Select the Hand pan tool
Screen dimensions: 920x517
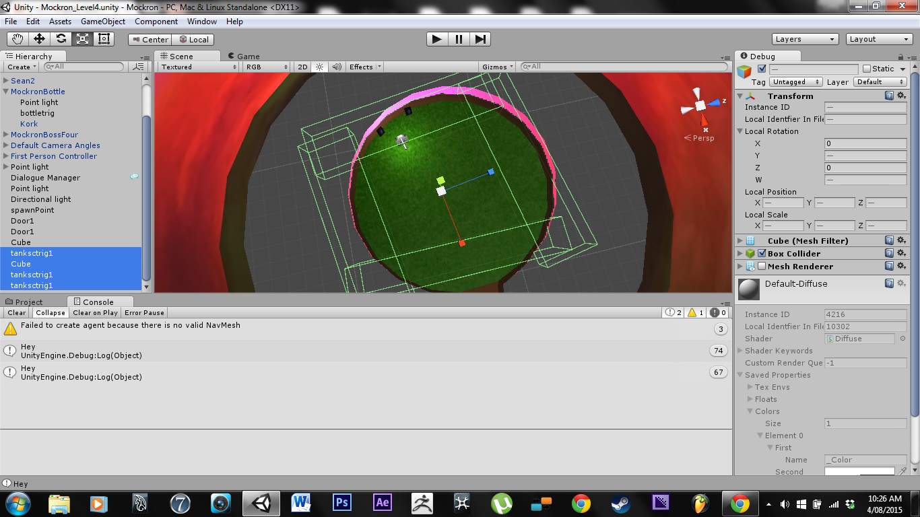tap(18, 38)
